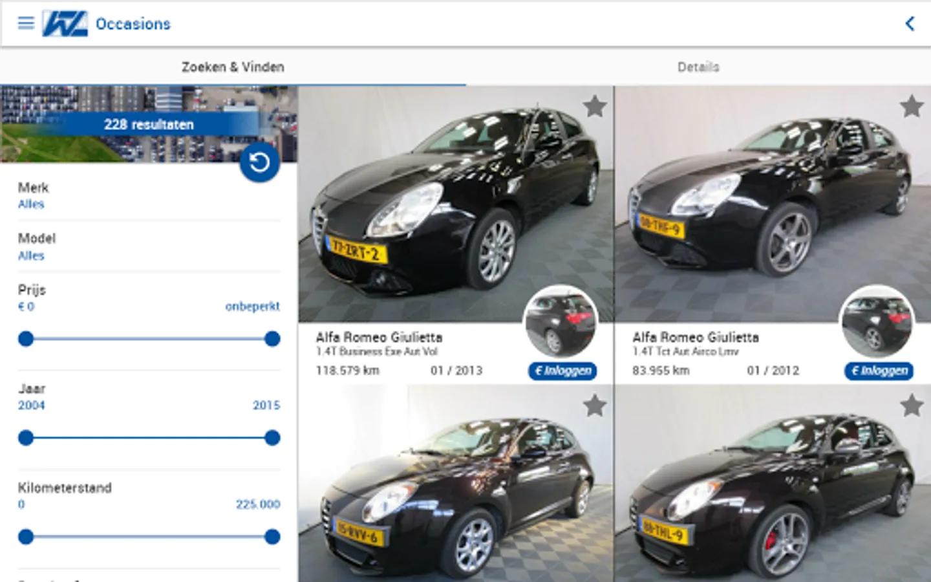Open the photo of the car with plate 15-RVV-6
Image resolution: width=931 pixels, height=582 pixels.
tap(456, 484)
